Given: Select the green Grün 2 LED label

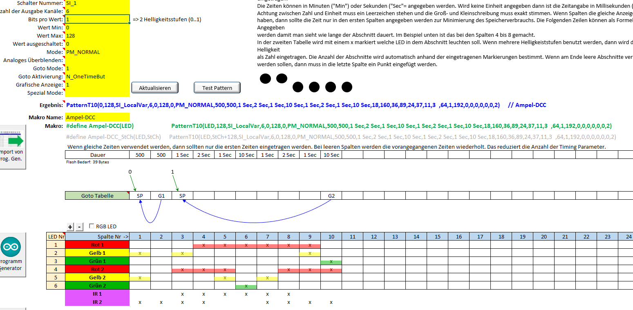Looking at the screenshot, I should pyautogui.click(x=97, y=285).
